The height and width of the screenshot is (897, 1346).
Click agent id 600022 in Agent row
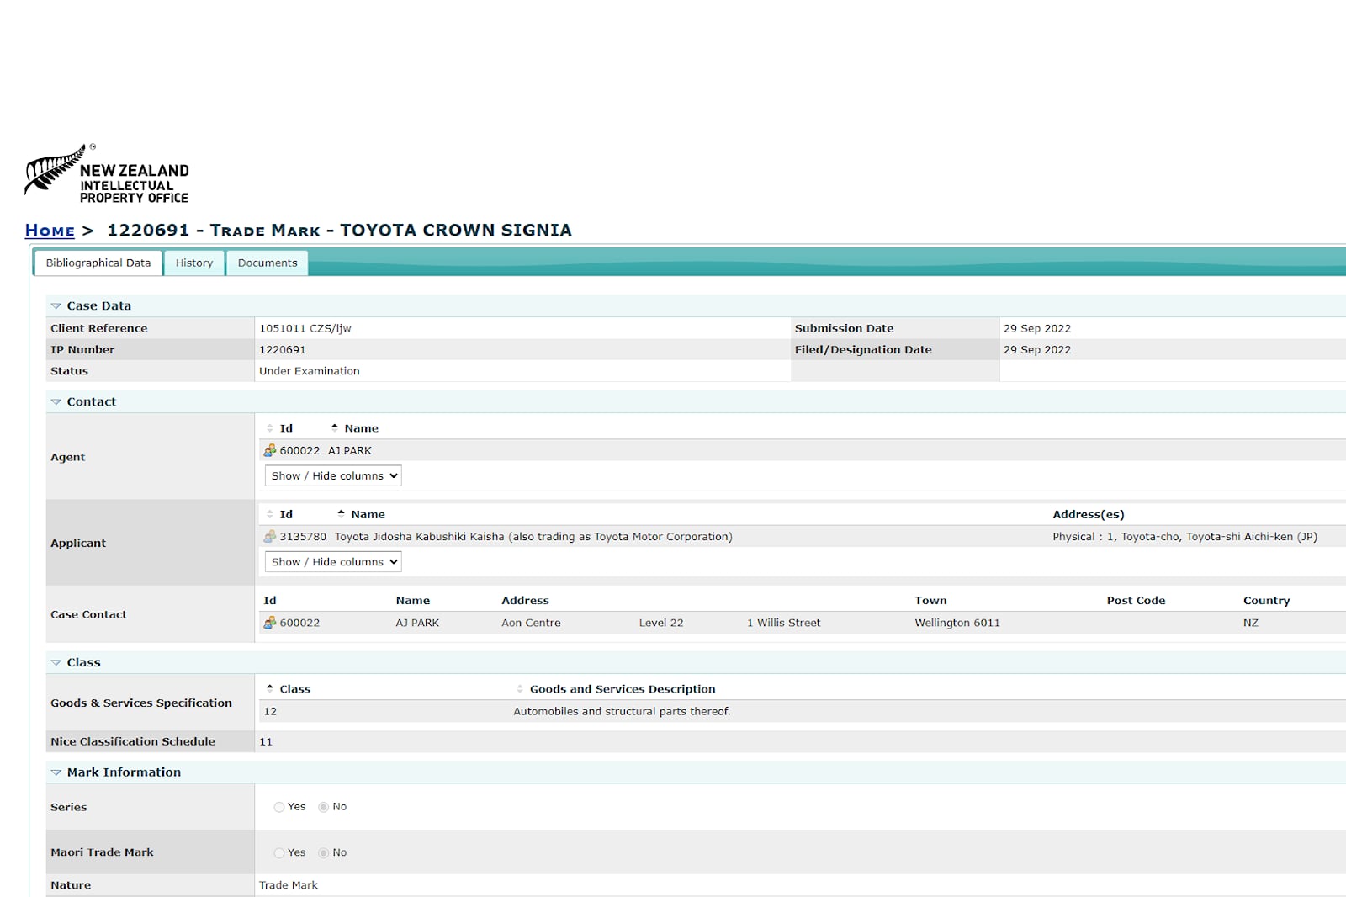click(x=299, y=451)
